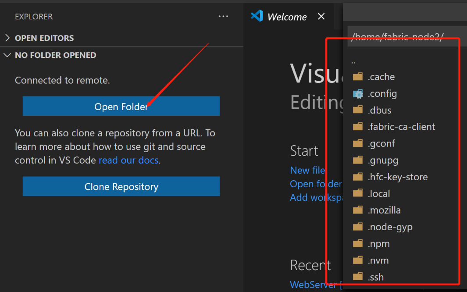Click the .dbus folder icon
467x292 pixels.
[358, 110]
